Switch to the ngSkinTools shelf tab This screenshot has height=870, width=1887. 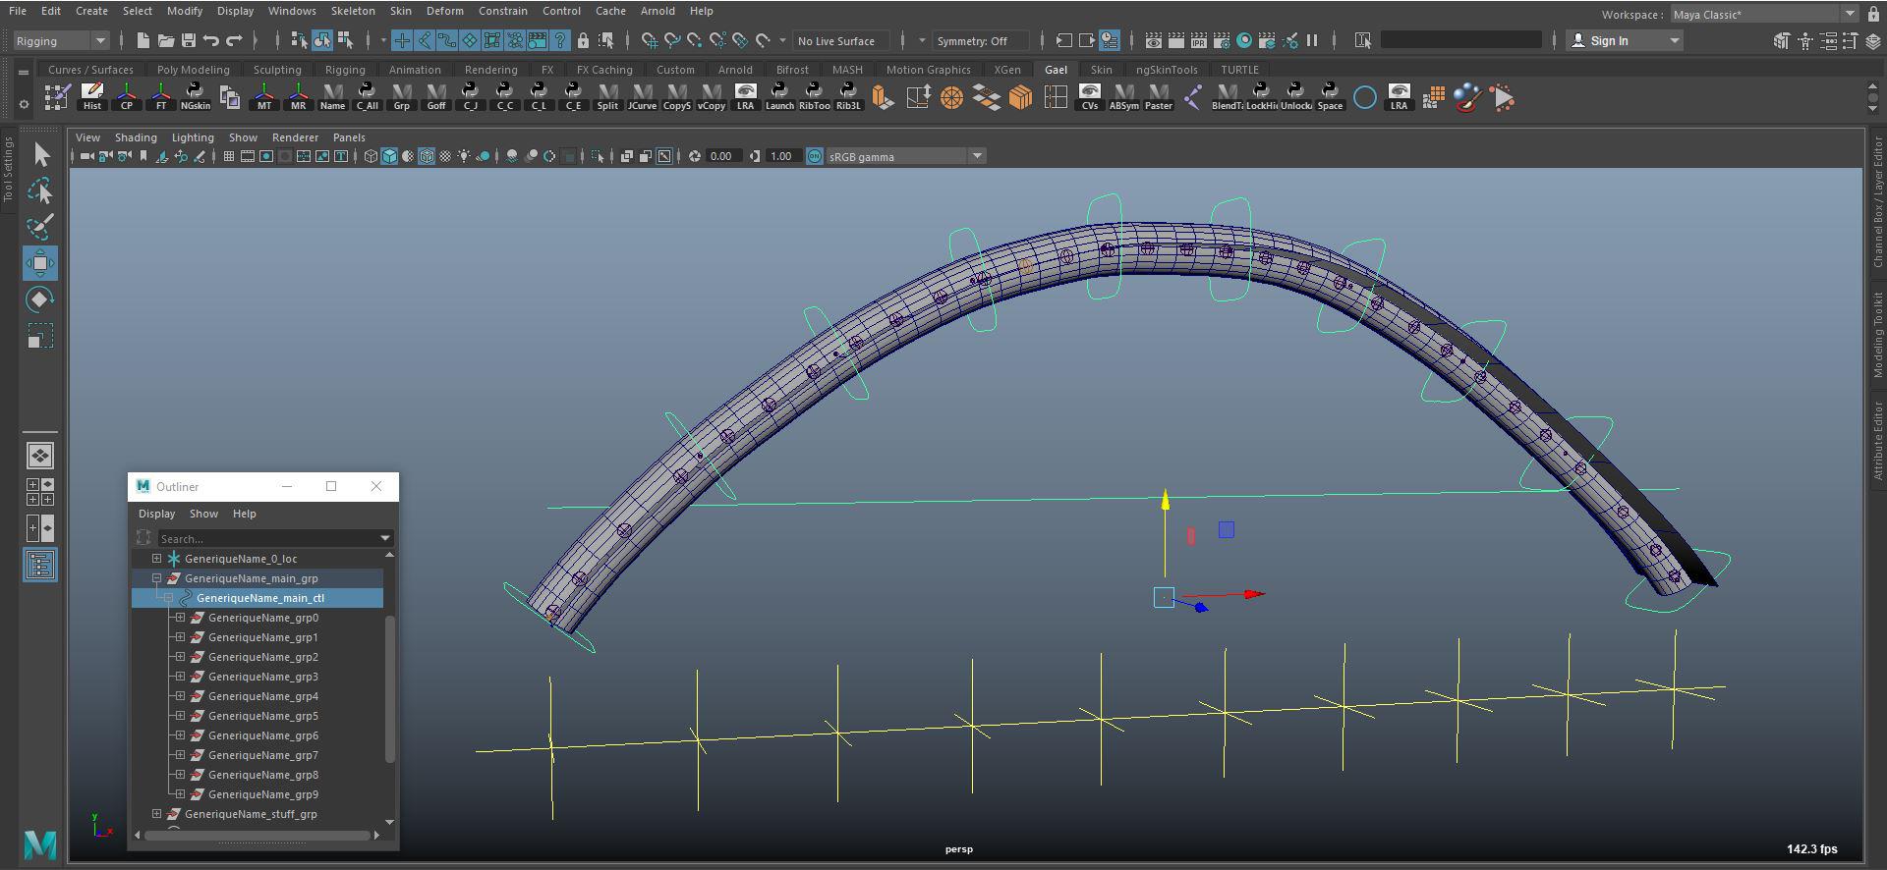click(x=1166, y=70)
